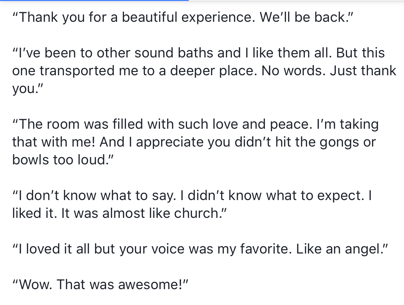Click the word "favorite" in the voice quote
Image resolution: width=404 pixels, height=305 pixels.
pos(265,249)
